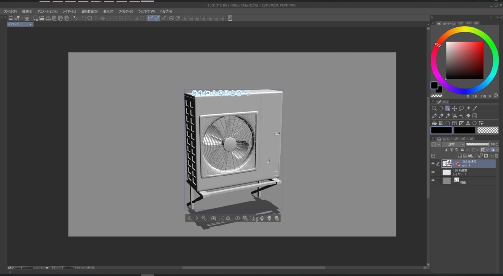Open the レイヤー(L) menu
The width and height of the screenshot is (503, 276).
[x=69, y=12]
